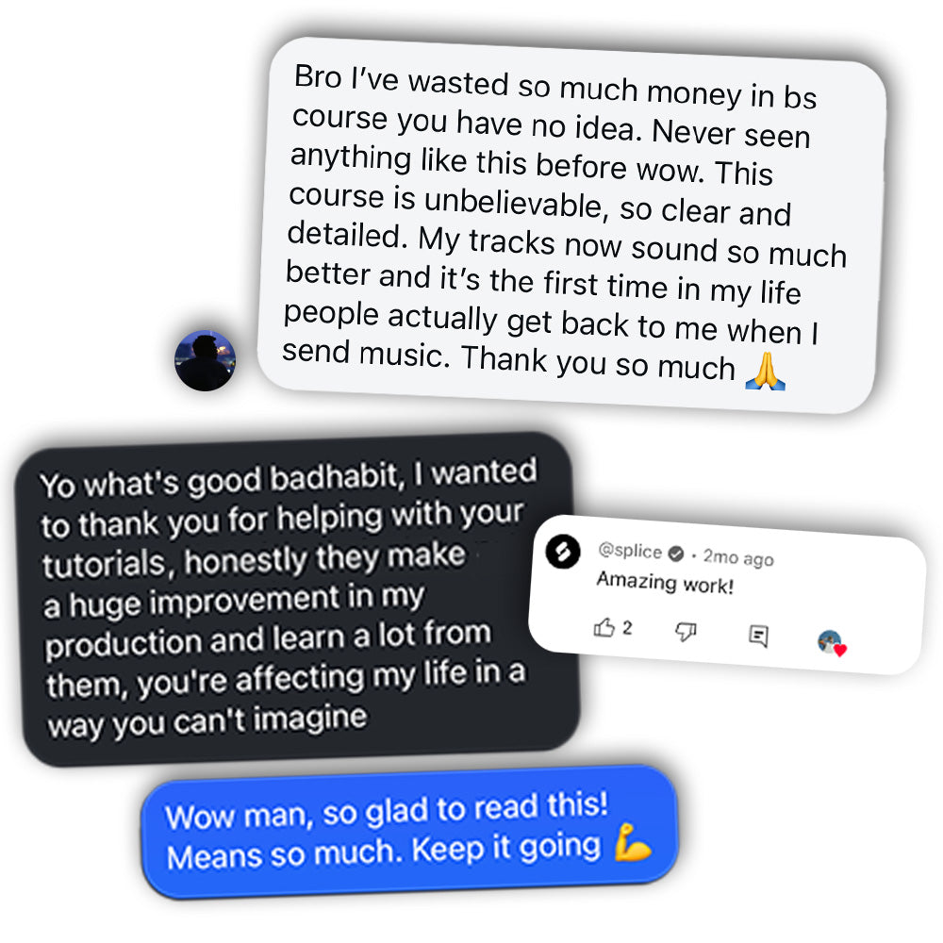Click the thumbs up like icon

(604, 627)
